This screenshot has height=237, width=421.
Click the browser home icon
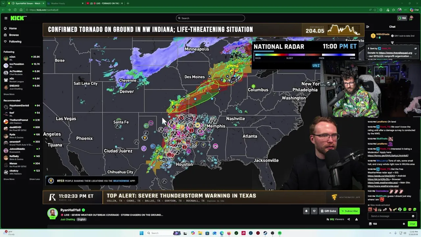(21, 10)
